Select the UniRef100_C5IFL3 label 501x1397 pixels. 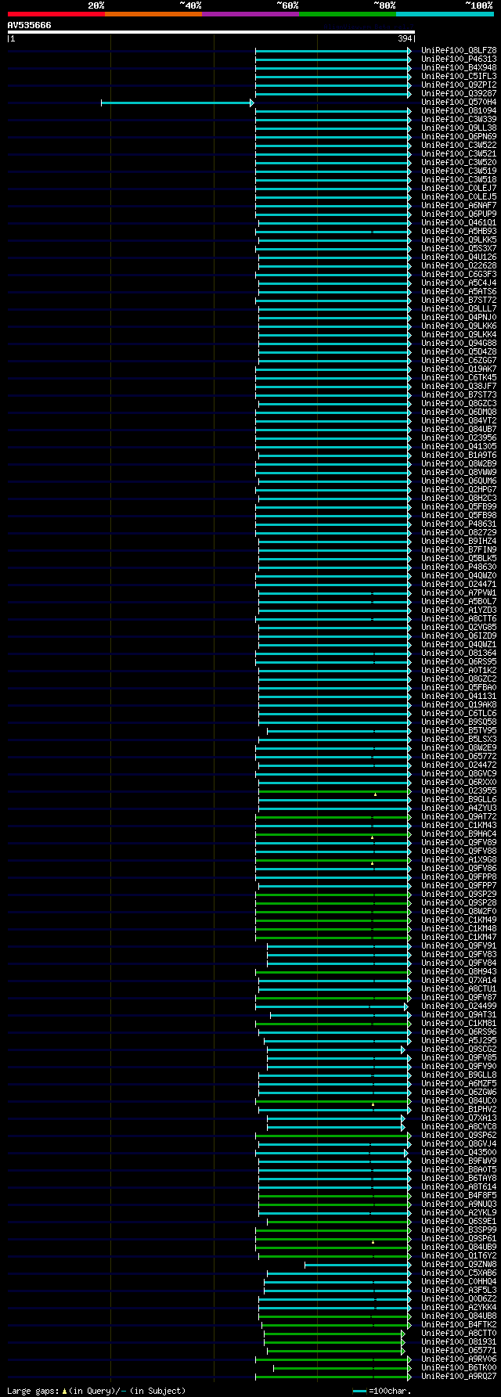click(x=459, y=76)
